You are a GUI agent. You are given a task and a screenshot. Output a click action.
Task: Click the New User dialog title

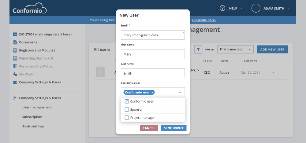(x=129, y=15)
